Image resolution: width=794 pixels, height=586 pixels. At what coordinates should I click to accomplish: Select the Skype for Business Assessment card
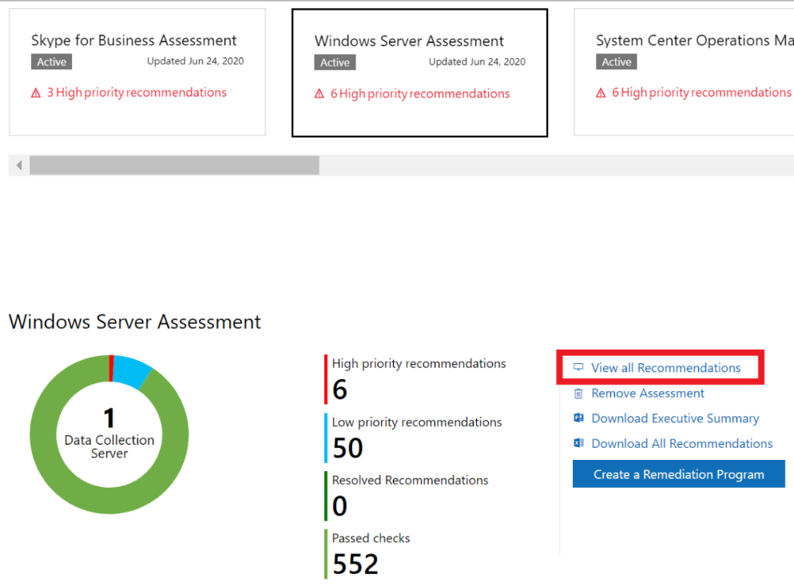click(x=137, y=72)
